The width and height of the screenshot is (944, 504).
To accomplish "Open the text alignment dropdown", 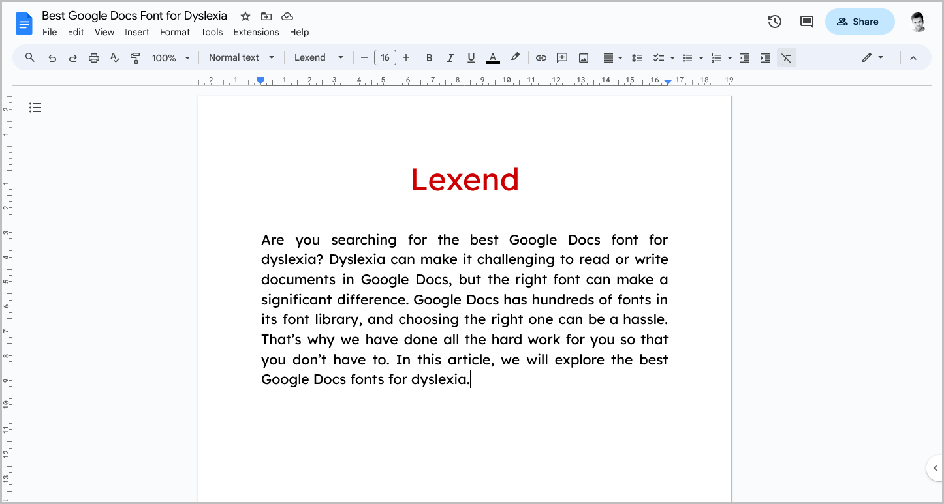I will 612,58.
